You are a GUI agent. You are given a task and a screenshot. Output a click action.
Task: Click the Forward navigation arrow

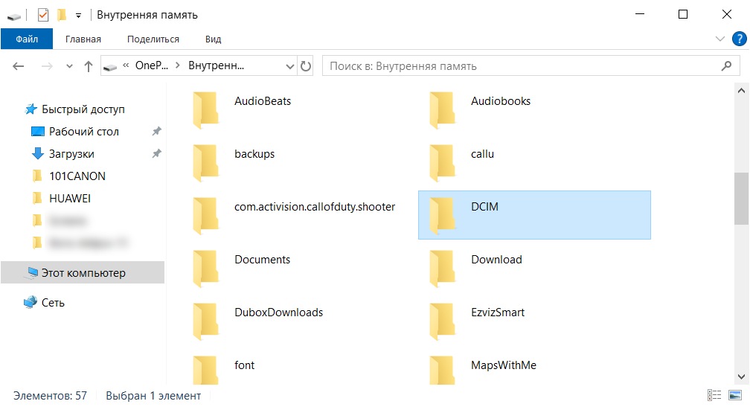coord(47,66)
